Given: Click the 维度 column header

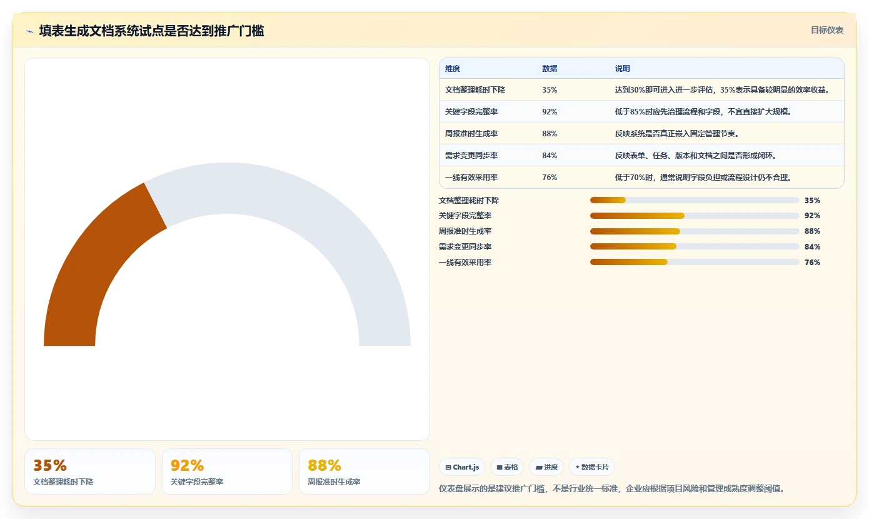Looking at the screenshot, I should pyautogui.click(x=453, y=69).
